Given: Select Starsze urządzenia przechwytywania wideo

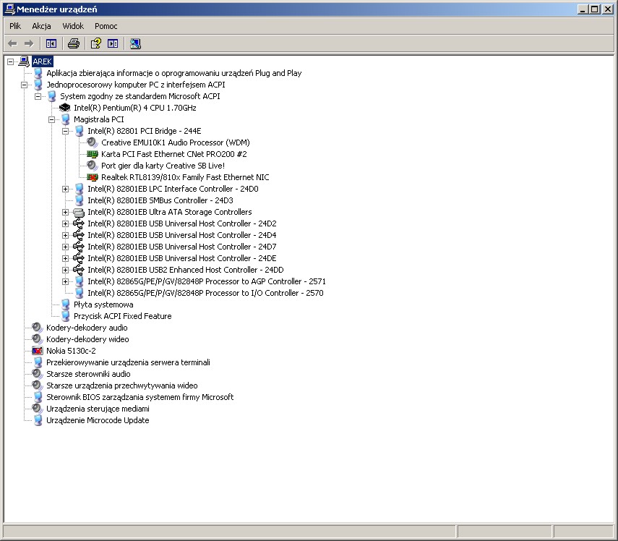Looking at the screenshot, I should [x=121, y=385].
